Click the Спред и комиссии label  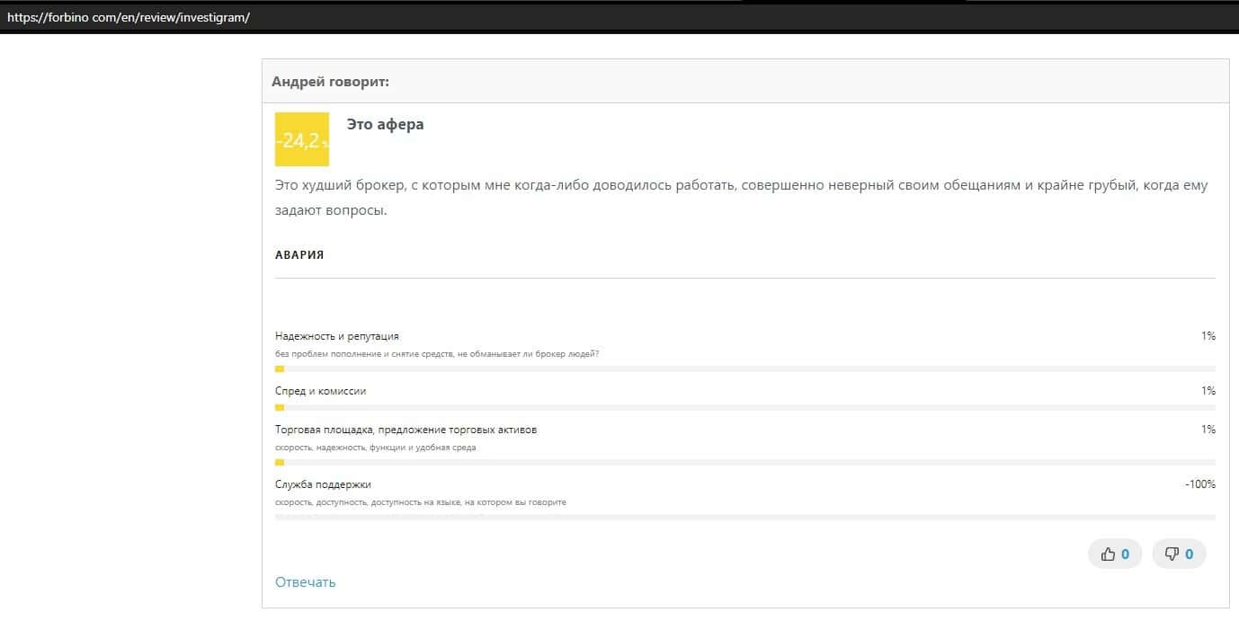click(x=321, y=391)
